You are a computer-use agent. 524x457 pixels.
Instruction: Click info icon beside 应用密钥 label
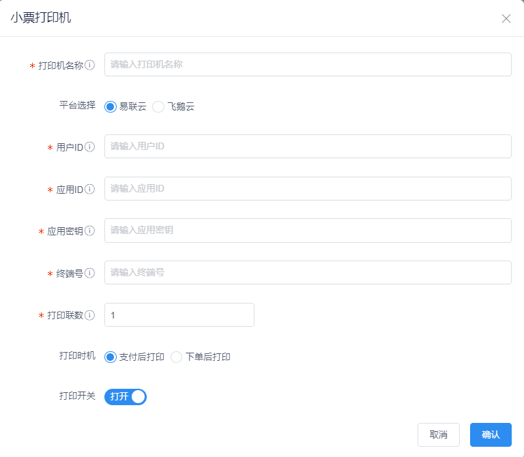coord(89,231)
